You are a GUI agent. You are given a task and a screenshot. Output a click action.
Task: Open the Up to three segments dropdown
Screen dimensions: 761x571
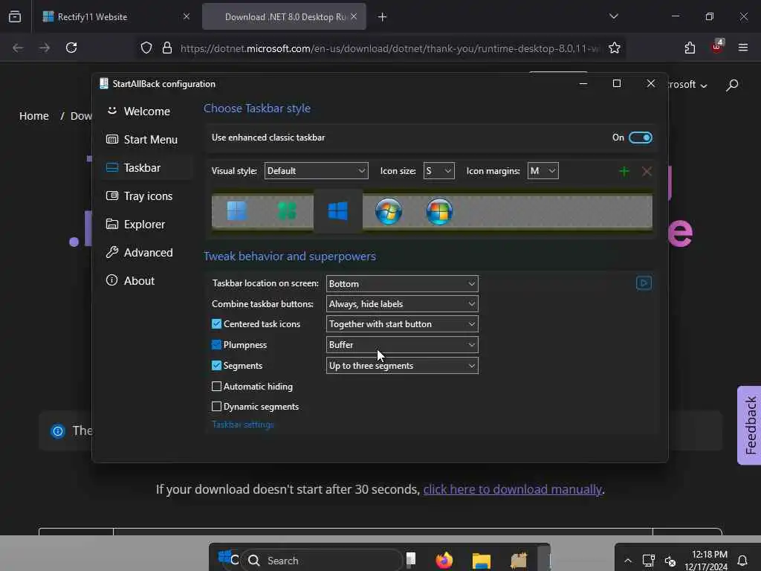click(x=402, y=366)
